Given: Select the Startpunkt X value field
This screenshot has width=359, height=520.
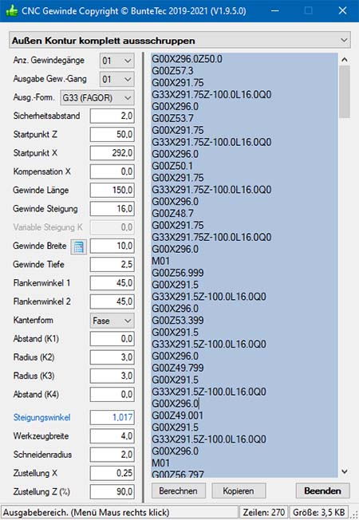Looking at the screenshot, I should (112, 154).
